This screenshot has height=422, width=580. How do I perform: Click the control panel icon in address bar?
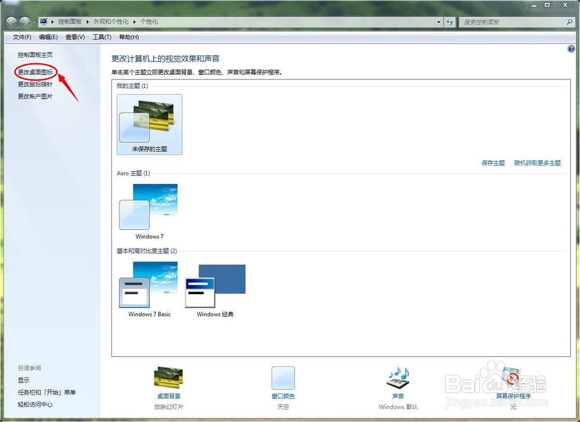(x=43, y=21)
